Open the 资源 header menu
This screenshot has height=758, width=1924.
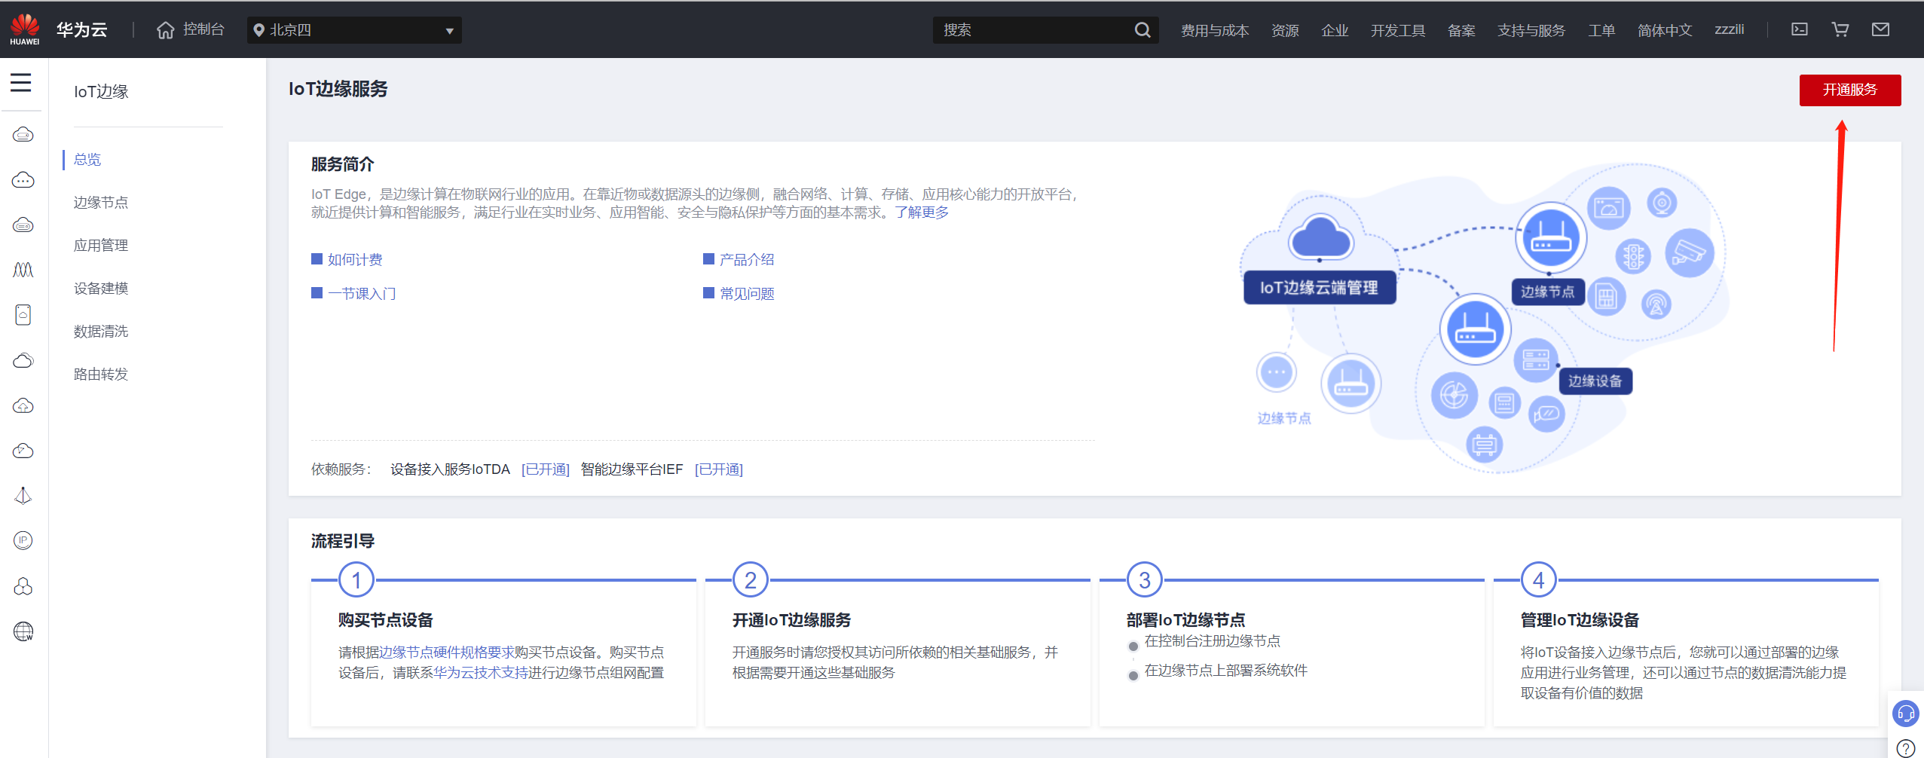pos(1285,30)
